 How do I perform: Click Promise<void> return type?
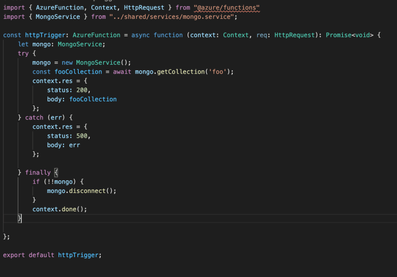(349, 35)
